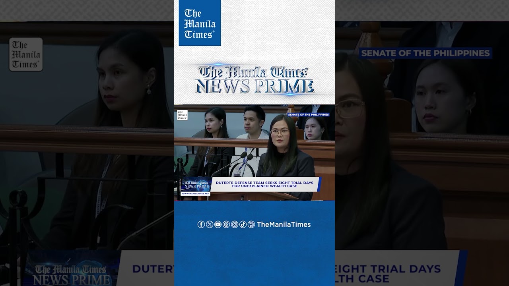This screenshot has height=286, width=509.
Task: Click Senate of the Philippines tag in video
Action: 308,114
